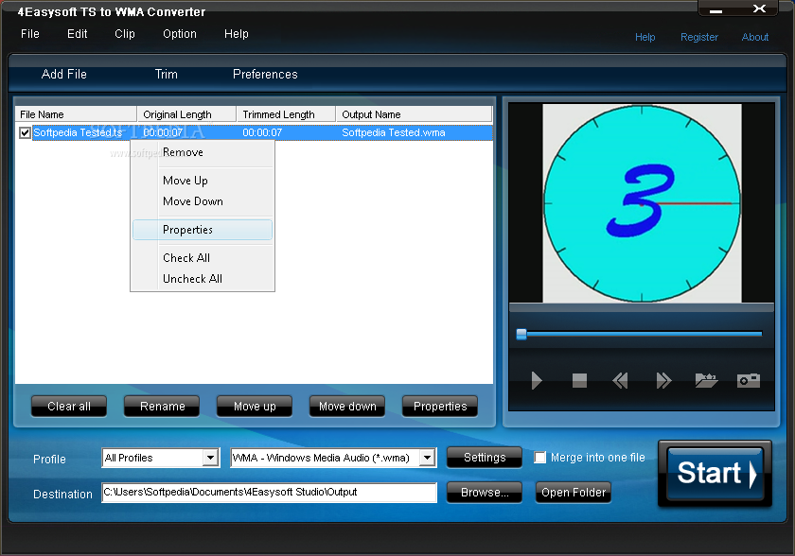Enable Merge into one file
795x556 pixels.
click(x=540, y=458)
